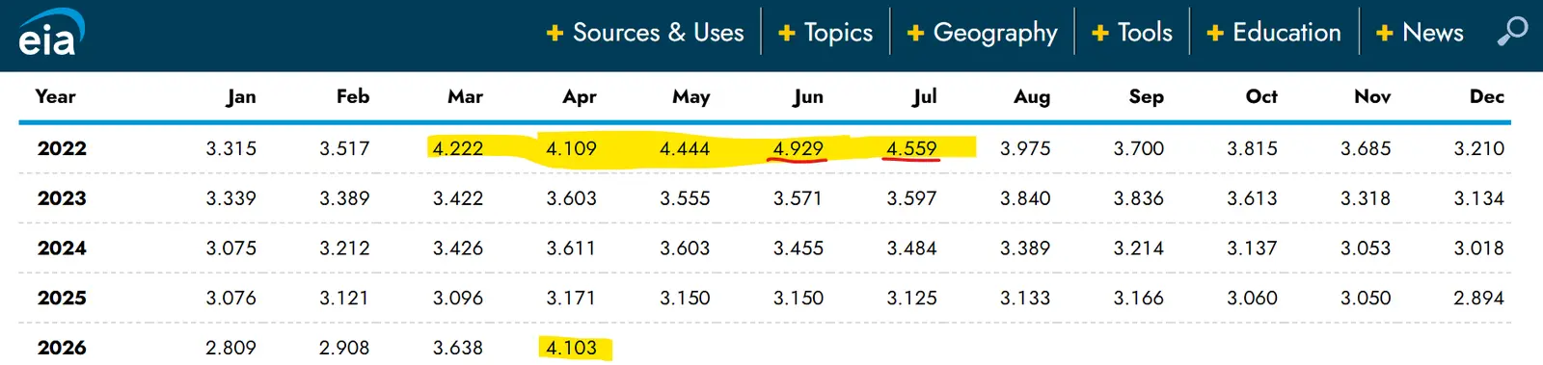The height and width of the screenshot is (365, 1543).
Task: Select the 2024 row label
Action: tap(62, 248)
